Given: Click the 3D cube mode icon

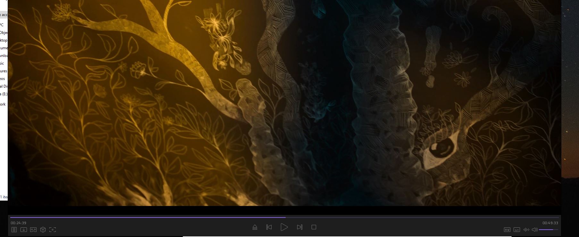Looking at the screenshot, I should click(x=43, y=230).
